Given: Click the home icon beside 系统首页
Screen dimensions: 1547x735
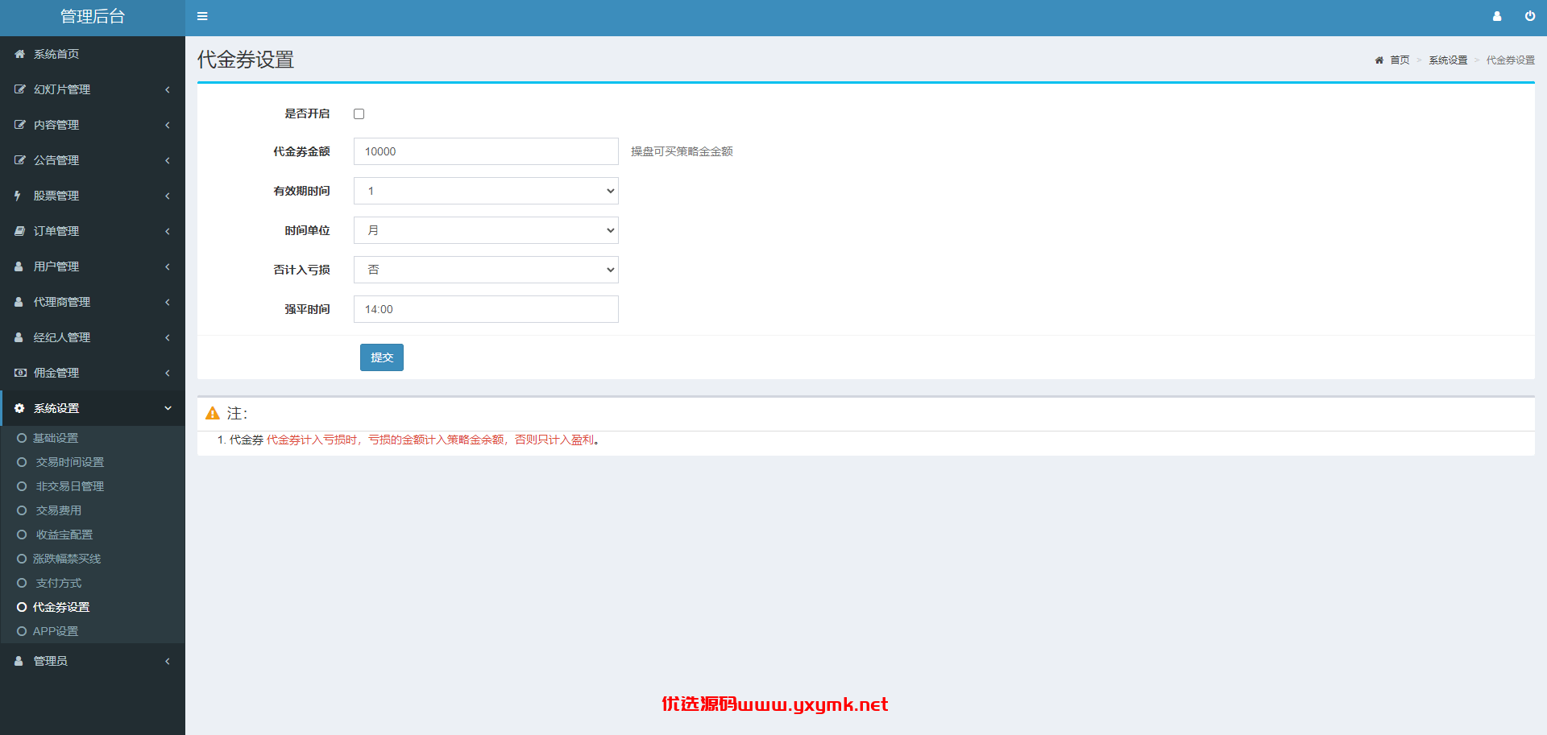Looking at the screenshot, I should coord(19,54).
